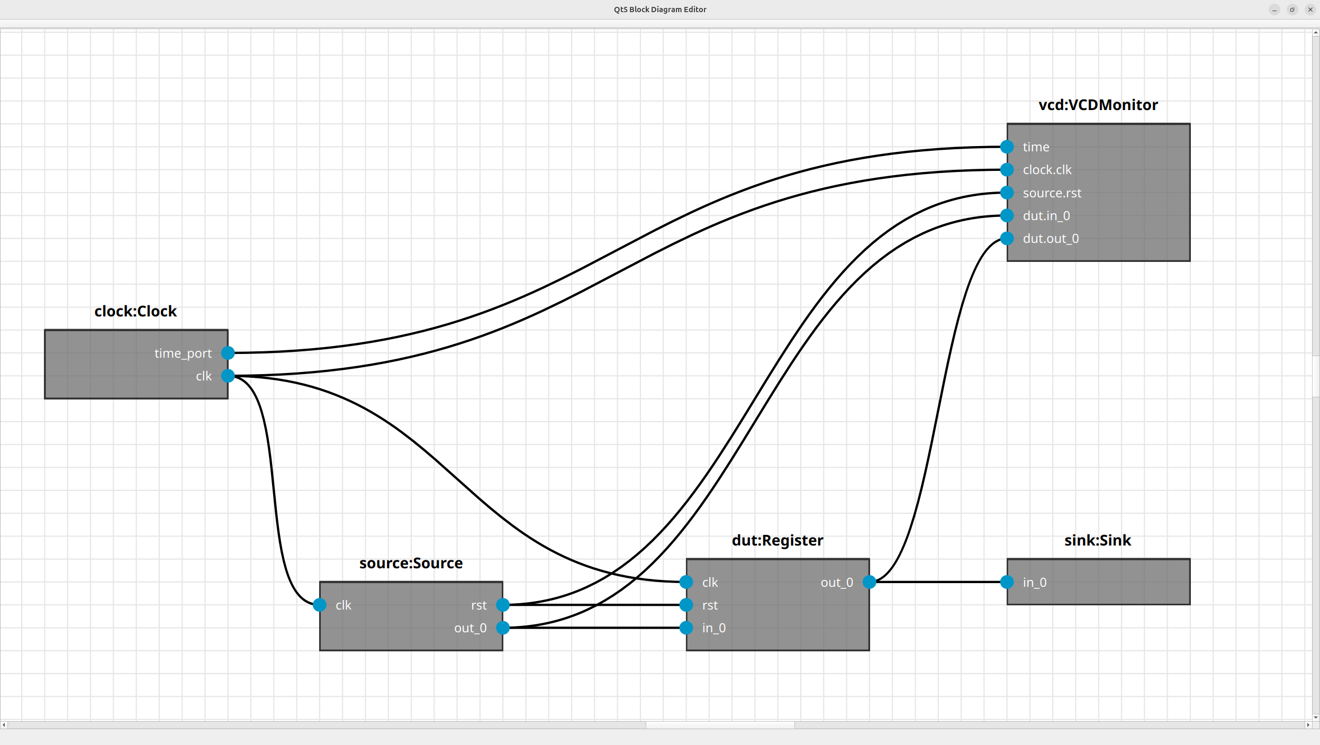1320x745 pixels.
Task: Click the out_0 port on source:Source
Action: (x=503, y=628)
